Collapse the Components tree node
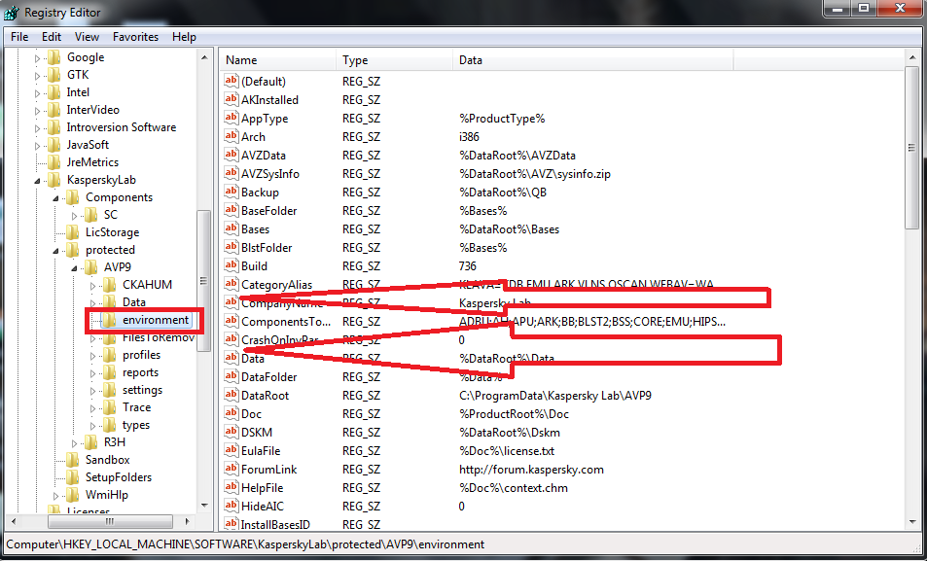 (x=55, y=198)
